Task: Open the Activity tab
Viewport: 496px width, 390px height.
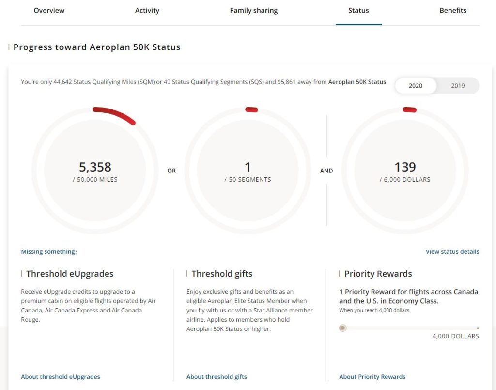Action: pos(147,10)
